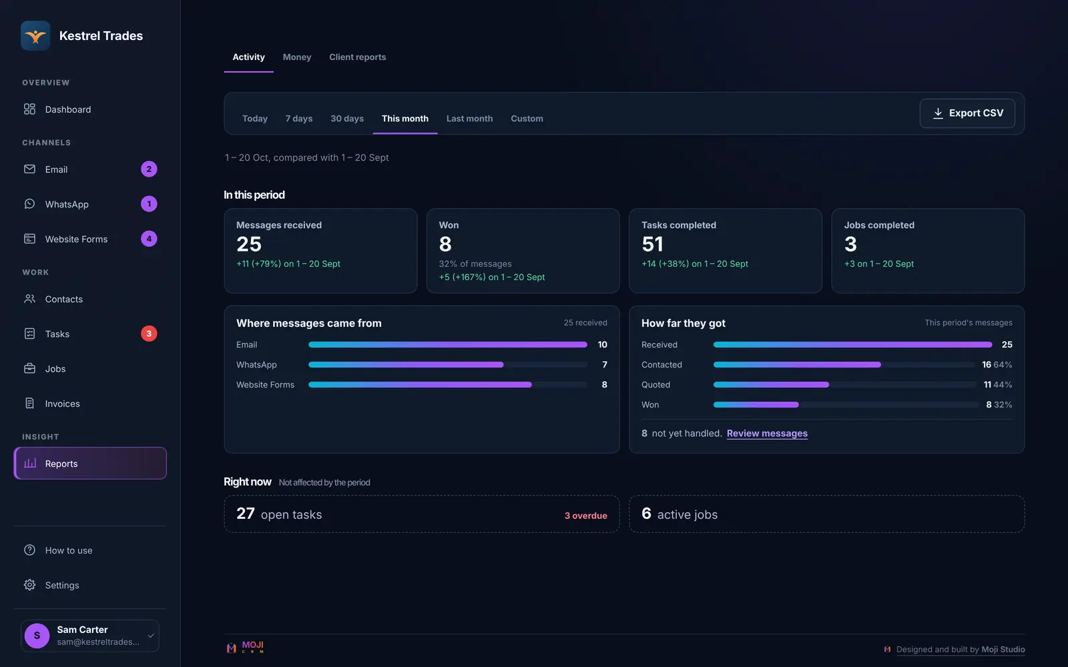Open the Reports sidebar item
1068x667 pixels.
[90, 464]
